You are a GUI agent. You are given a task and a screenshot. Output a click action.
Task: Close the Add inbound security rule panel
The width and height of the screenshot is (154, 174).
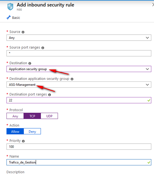click(153, 5)
